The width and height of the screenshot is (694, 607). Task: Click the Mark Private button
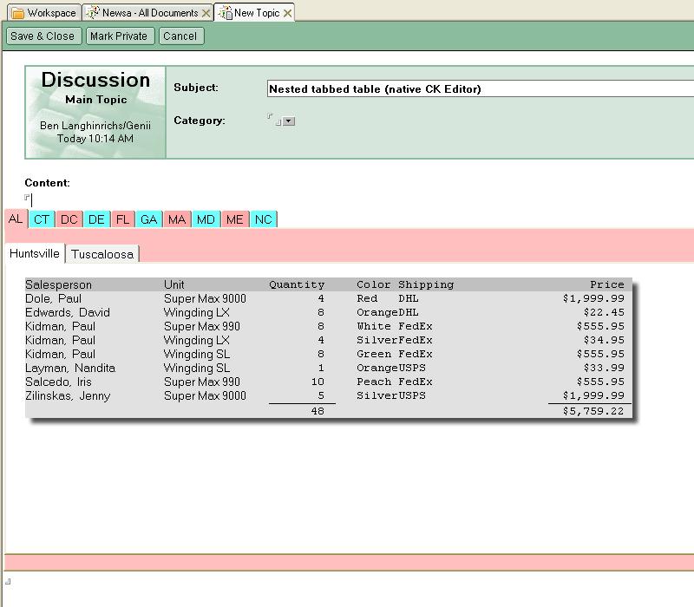119,36
